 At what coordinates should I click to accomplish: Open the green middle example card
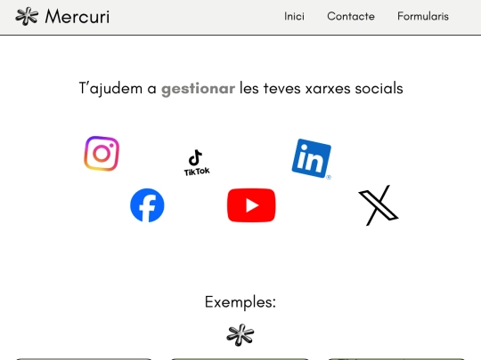pos(240,358)
